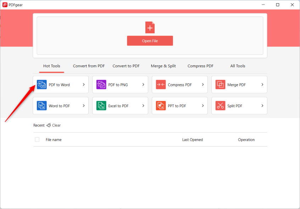Expand the Excel to PDF chevron
300x209 pixels.
click(143, 106)
